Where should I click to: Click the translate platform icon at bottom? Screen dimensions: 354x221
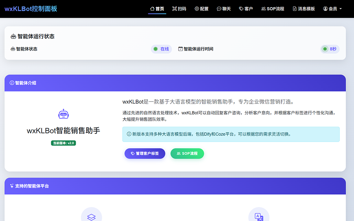[259, 217]
